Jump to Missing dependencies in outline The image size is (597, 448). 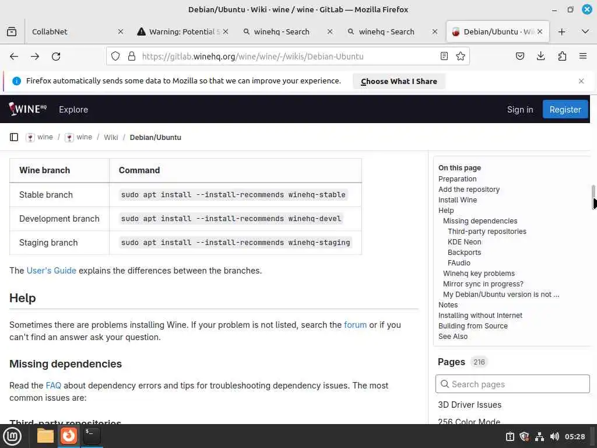[x=480, y=221]
